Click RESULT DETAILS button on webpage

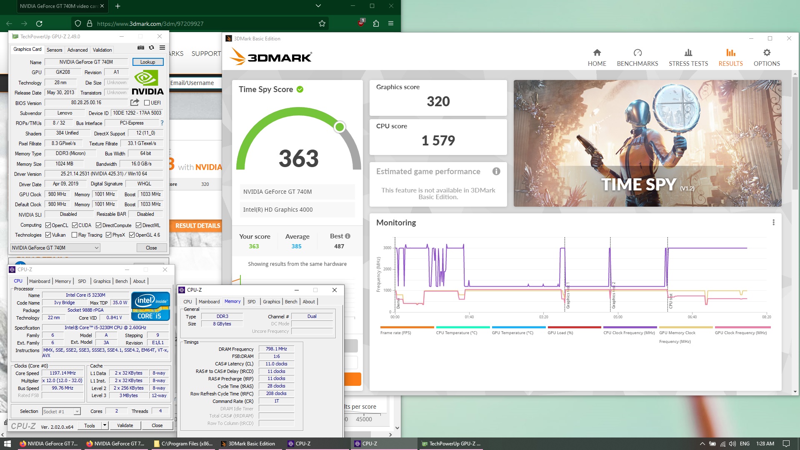pos(196,225)
